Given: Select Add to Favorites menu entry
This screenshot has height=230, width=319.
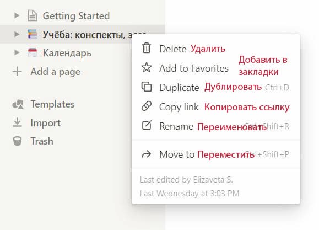Looking at the screenshot, I should 216,68.
